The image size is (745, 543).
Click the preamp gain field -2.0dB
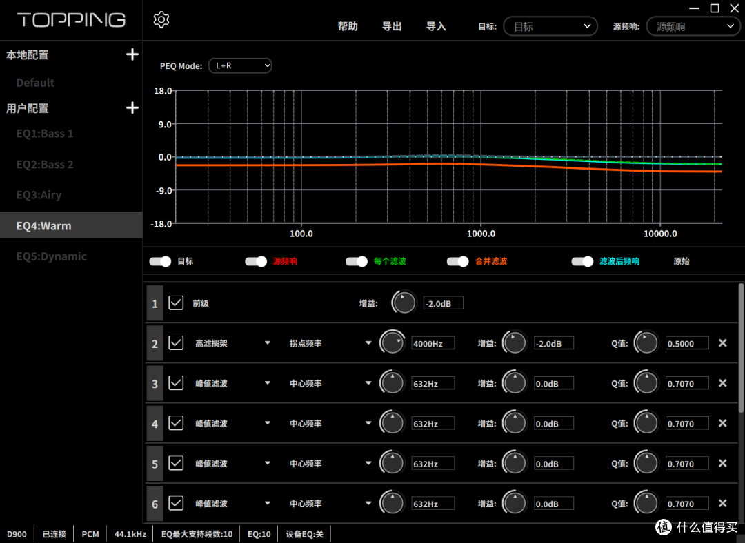coord(444,303)
